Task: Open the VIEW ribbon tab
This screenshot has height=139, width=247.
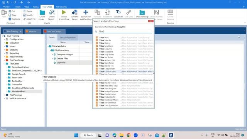Action: click(27, 7)
